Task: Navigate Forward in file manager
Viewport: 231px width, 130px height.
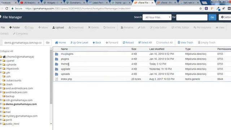Action: coord(112,43)
